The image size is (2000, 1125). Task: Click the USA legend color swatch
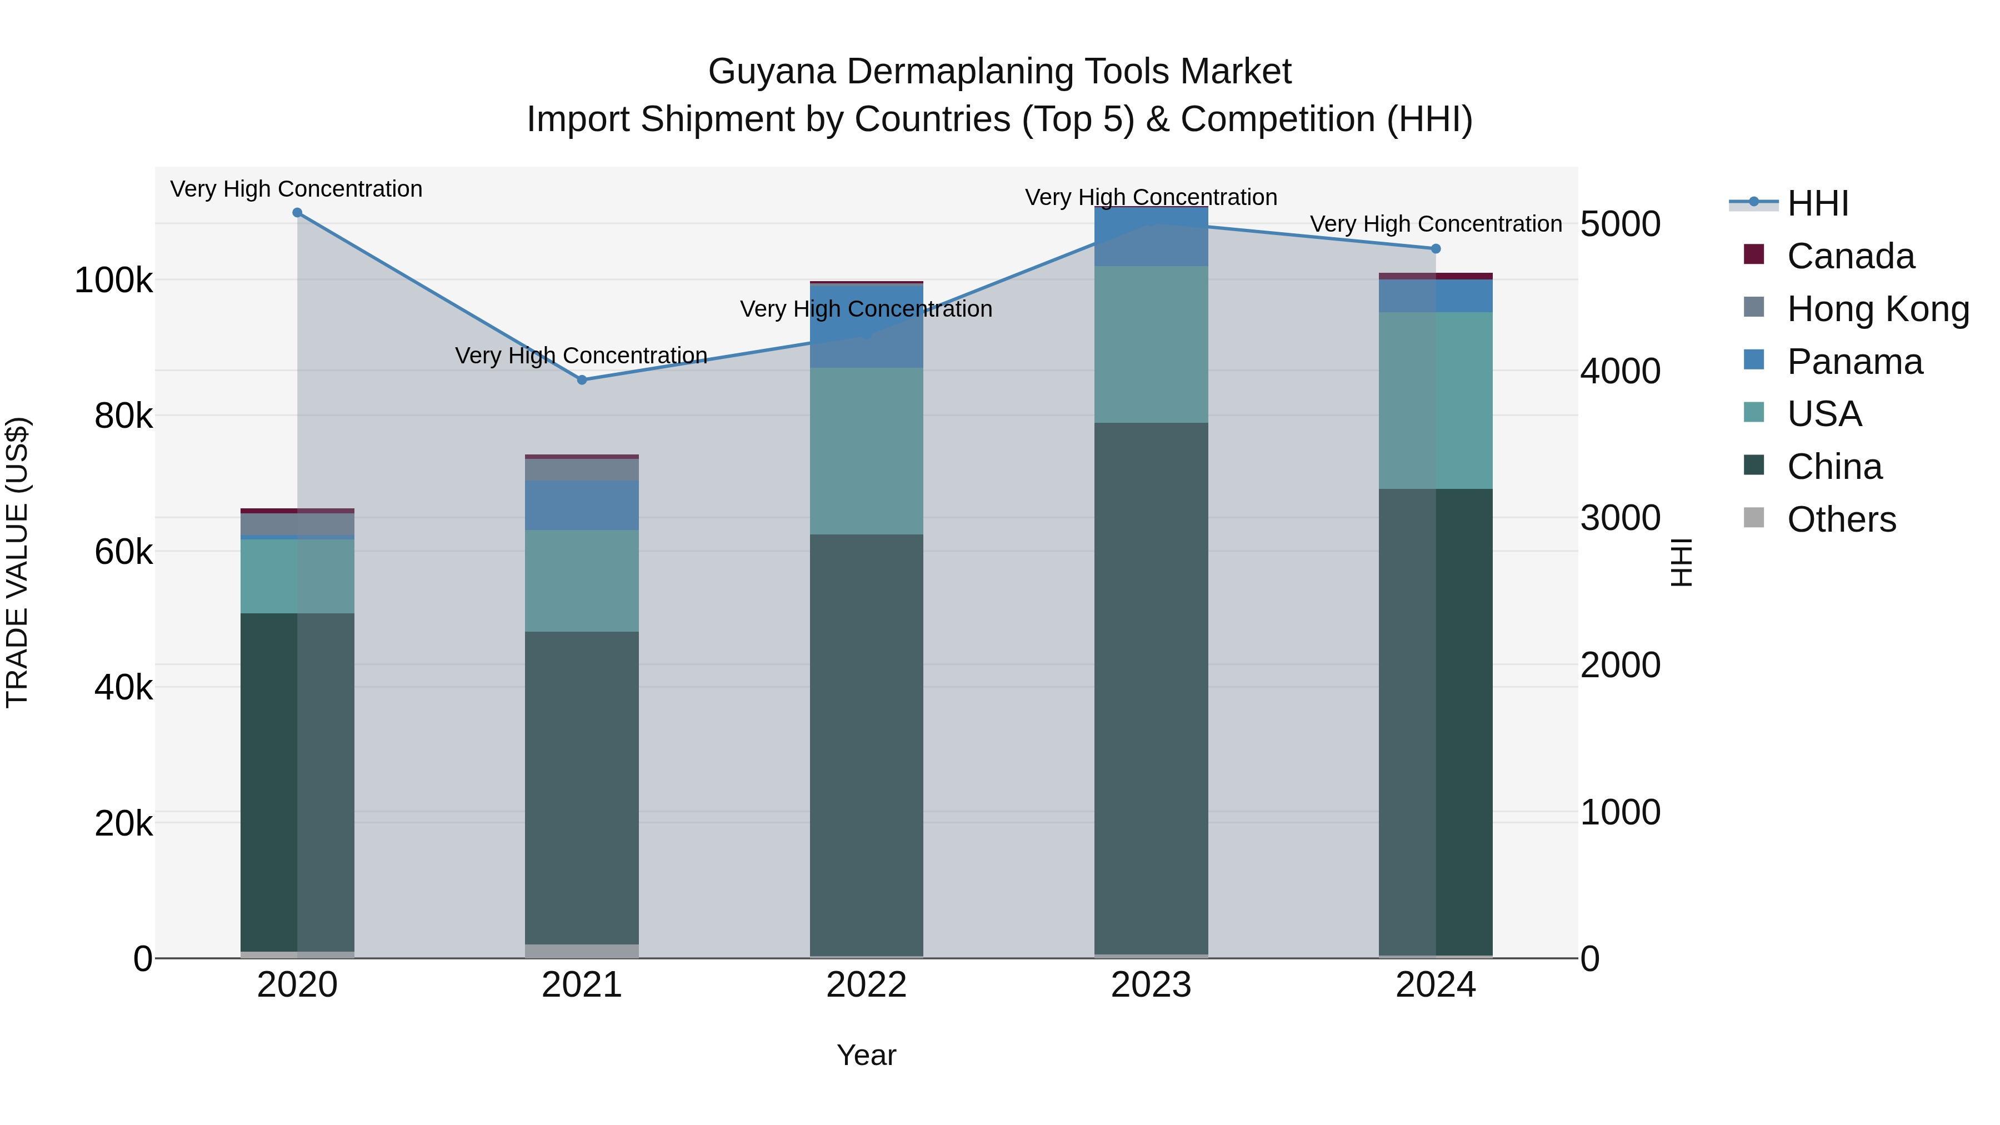[x=1753, y=412]
